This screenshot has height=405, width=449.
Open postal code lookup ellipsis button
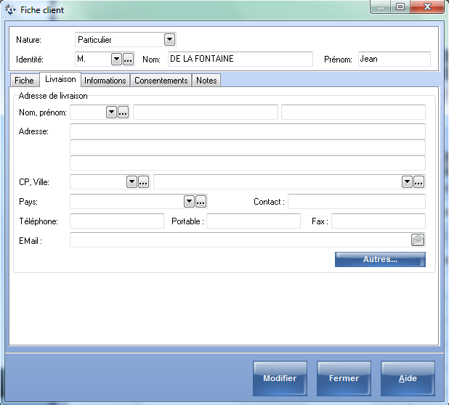pos(144,182)
